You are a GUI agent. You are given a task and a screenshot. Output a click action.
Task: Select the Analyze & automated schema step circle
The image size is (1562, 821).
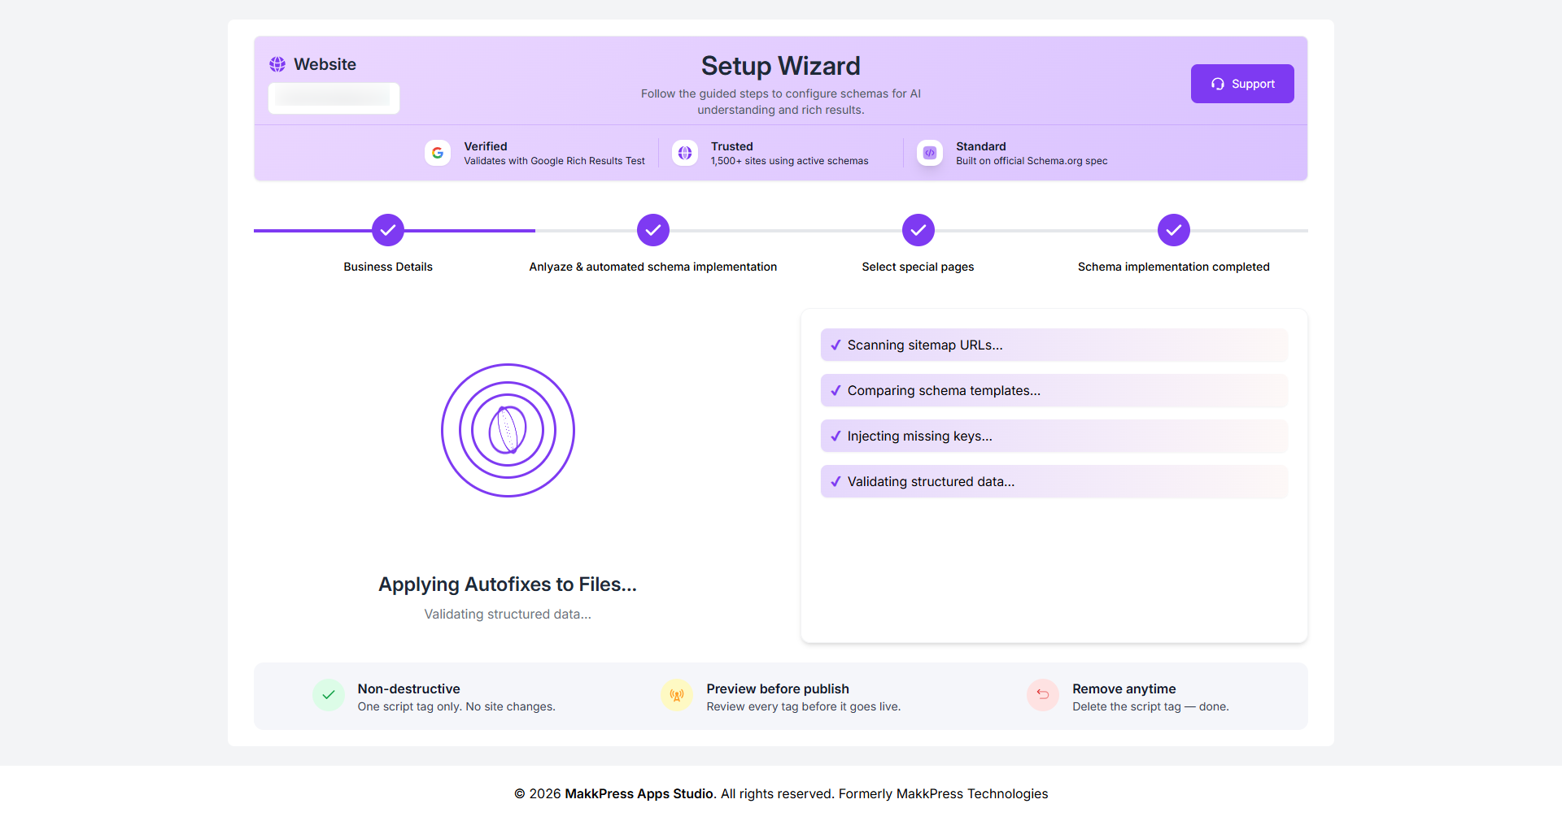[x=653, y=230]
